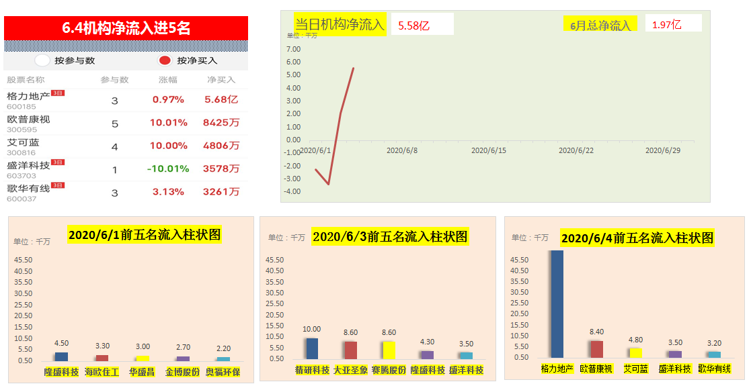Viewport: 751px width, 388px height.
Task: Click the 4.50 data label in 6/1 chart
Action: pos(62,343)
